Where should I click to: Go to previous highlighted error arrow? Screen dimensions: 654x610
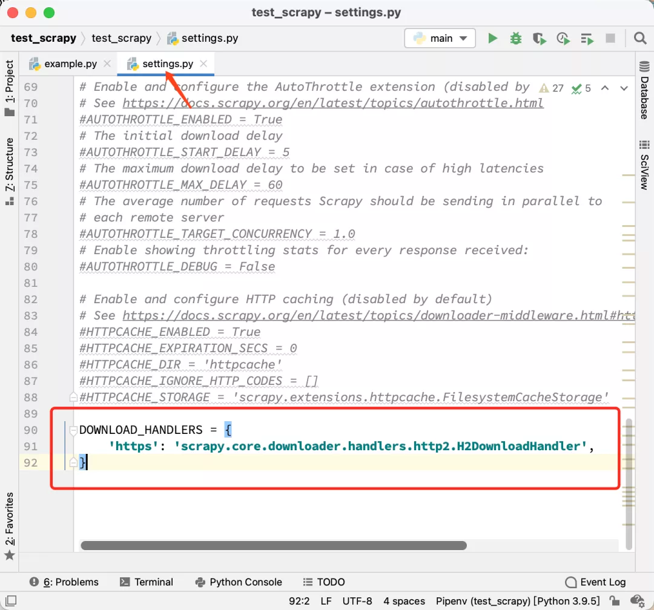tap(605, 88)
